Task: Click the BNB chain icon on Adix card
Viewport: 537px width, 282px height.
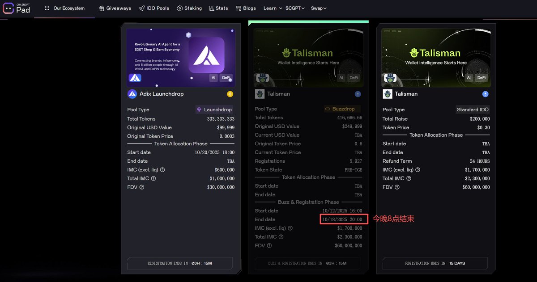Action: pyautogui.click(x=230, y=94)
